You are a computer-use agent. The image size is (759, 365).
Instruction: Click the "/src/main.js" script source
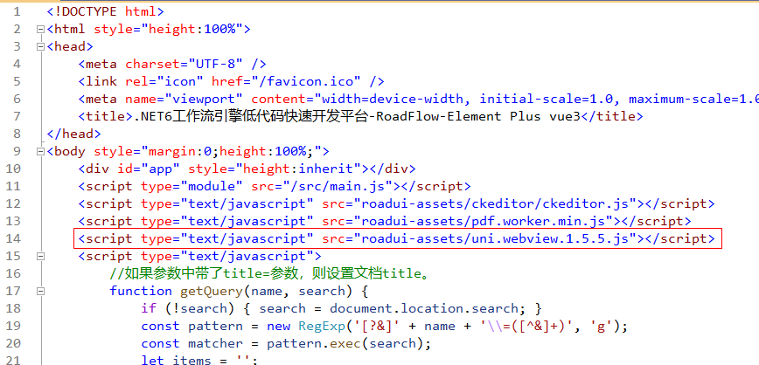tap(337, 186)
